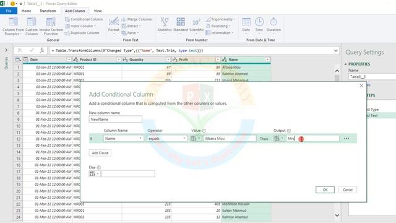Viewport: 396px width, 223px height.
Task: Open Name column filter dropdown
Action: pyautogui.click(x=267, y=59)
